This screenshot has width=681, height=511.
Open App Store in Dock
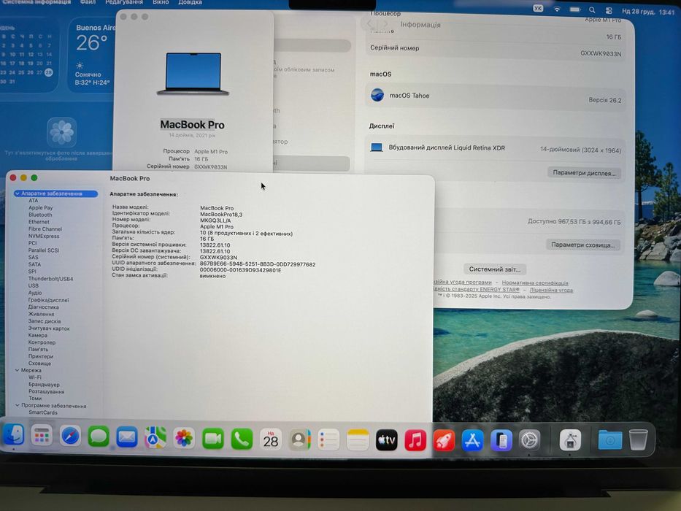pos(472,440)
